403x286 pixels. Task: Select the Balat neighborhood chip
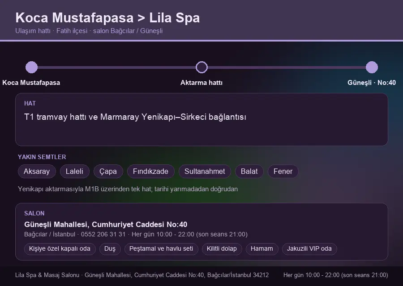coord(249,171)
